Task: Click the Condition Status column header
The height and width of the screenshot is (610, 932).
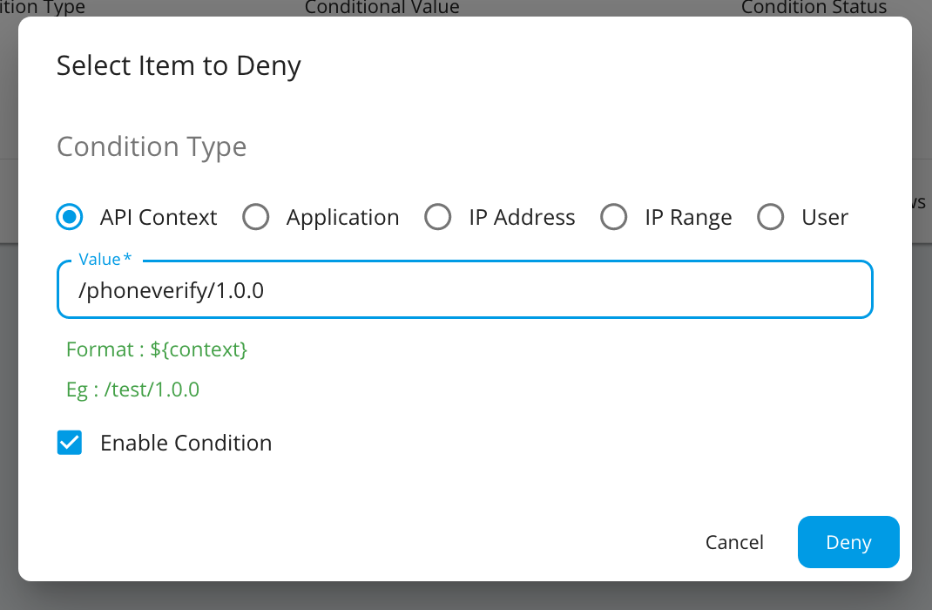Action: [x=814, y=8]
